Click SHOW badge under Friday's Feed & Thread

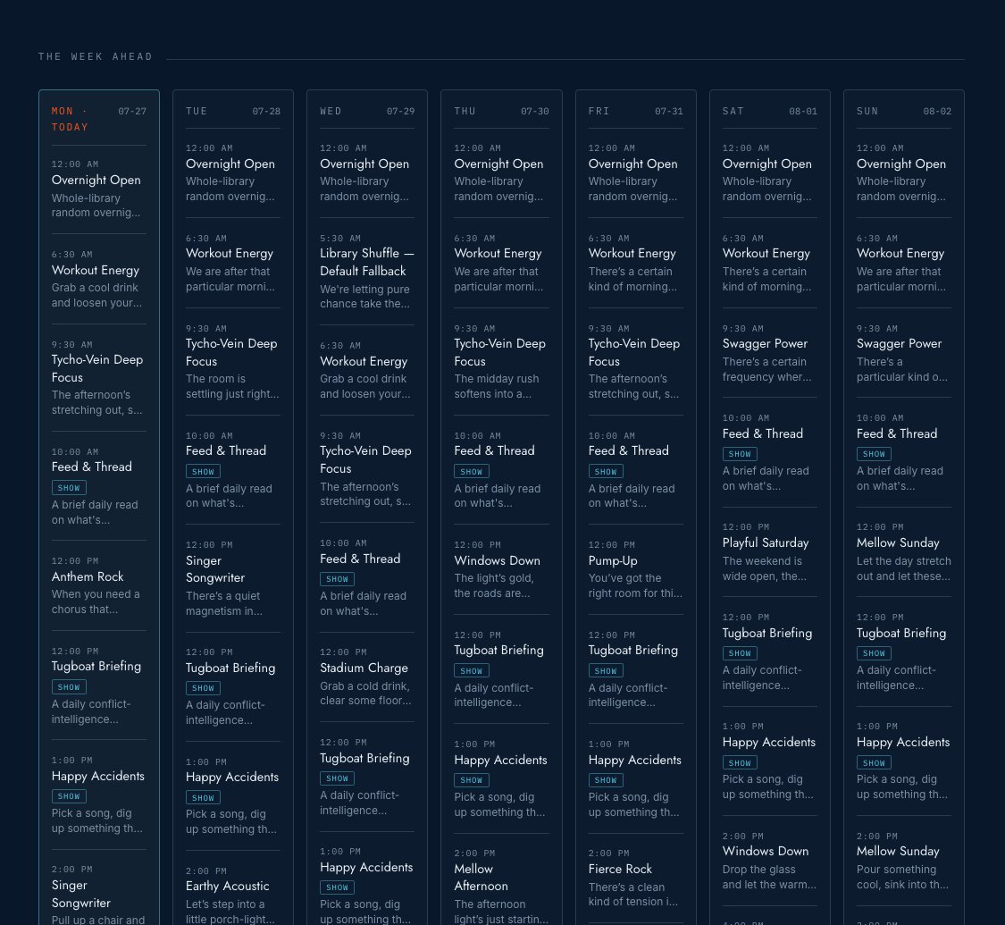(606, 472)
